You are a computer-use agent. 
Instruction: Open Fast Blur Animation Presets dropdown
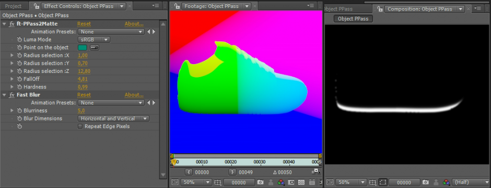(x=111, y=103)
